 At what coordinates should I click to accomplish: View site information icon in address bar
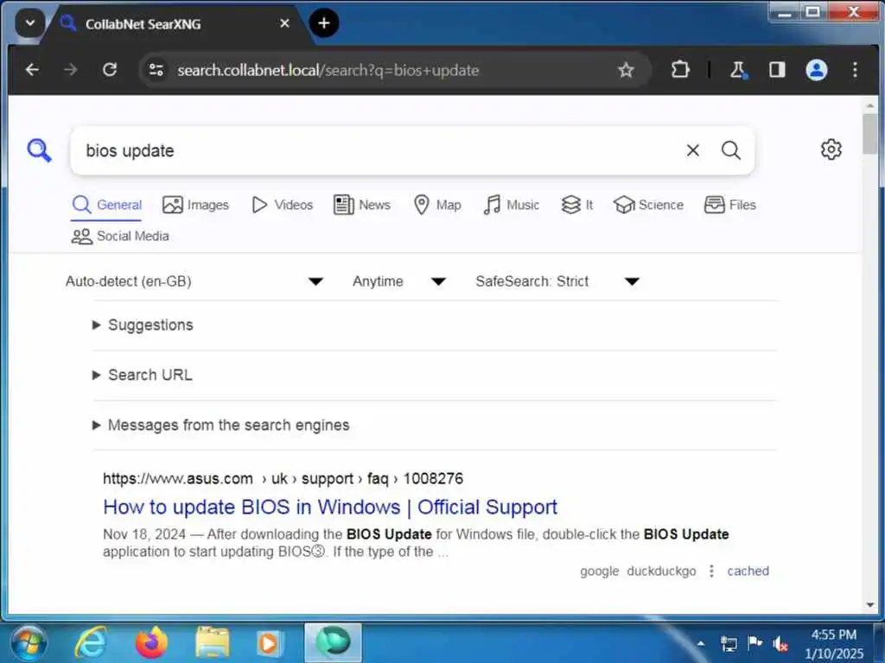156,70
